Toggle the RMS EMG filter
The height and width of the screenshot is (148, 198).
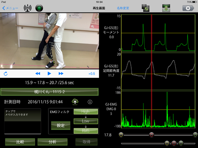[86, 131]
